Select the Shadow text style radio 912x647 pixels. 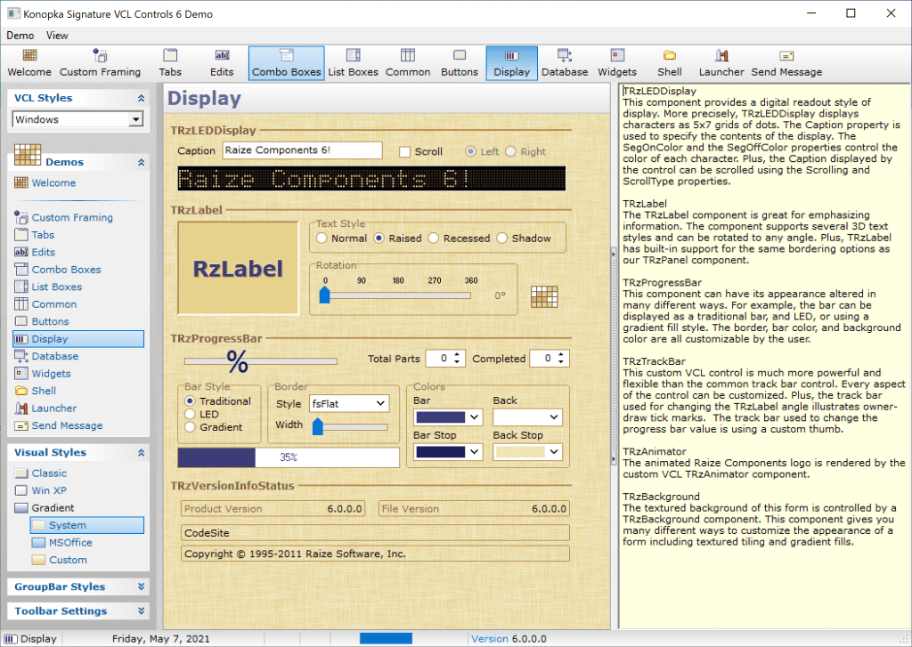(502, 239)
